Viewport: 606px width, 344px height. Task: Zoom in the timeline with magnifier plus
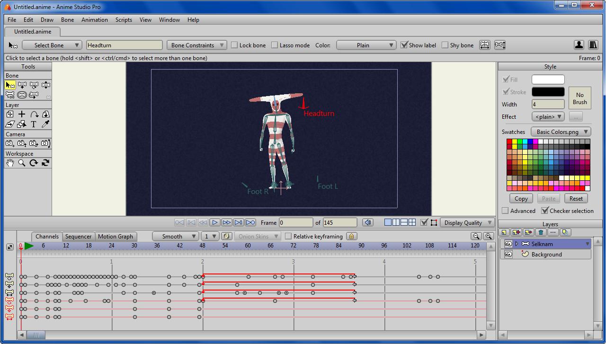(x=488, y=236)
